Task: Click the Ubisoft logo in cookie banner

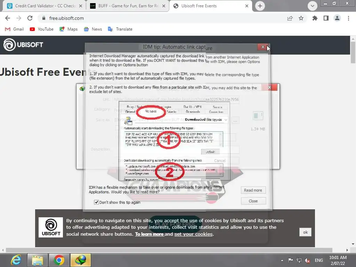Action: (x=51, y=227)
